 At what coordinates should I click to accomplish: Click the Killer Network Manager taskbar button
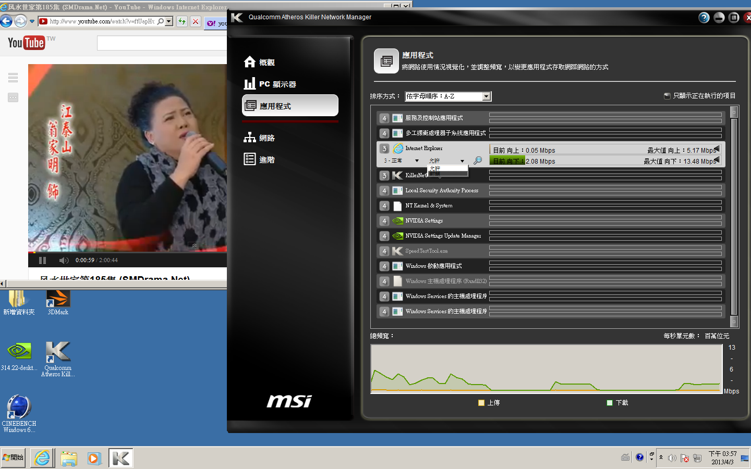click(x=121, y=458)
